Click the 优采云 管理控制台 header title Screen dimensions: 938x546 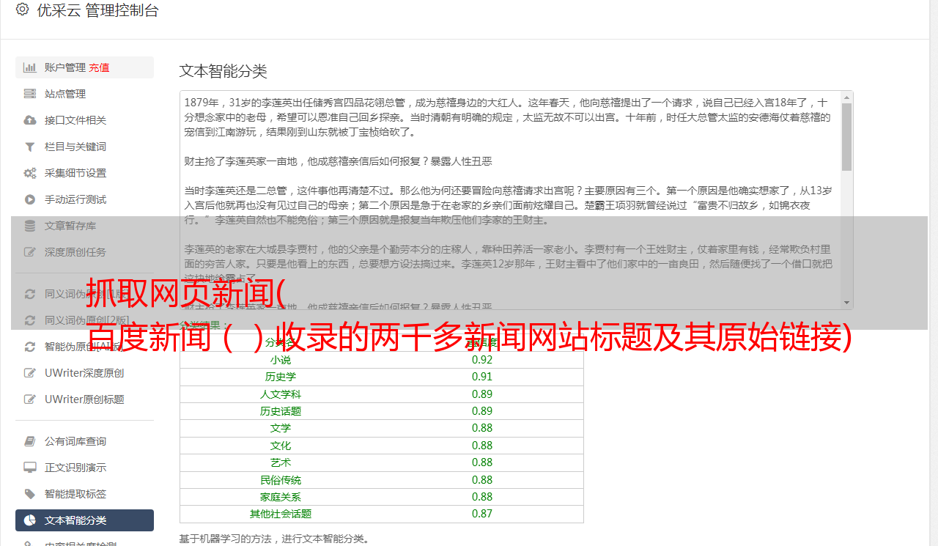coord(97,10)
